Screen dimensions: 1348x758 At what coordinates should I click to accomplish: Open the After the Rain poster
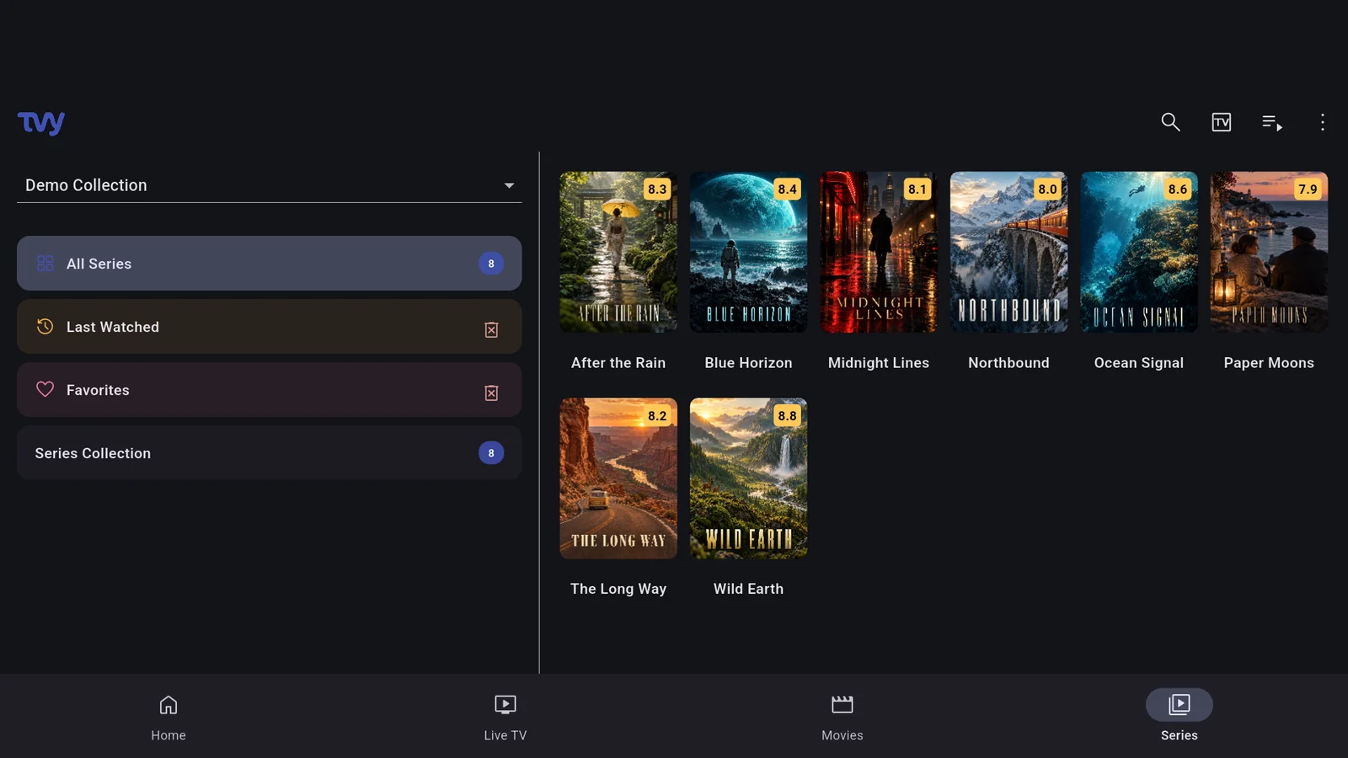tap(618, 252)
